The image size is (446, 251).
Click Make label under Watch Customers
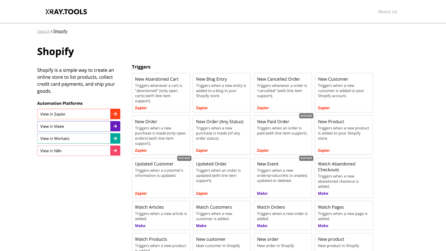click(x=201, y=226)
